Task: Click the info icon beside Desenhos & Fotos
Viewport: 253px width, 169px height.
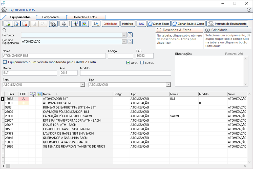Action: [x=159, y=30]
